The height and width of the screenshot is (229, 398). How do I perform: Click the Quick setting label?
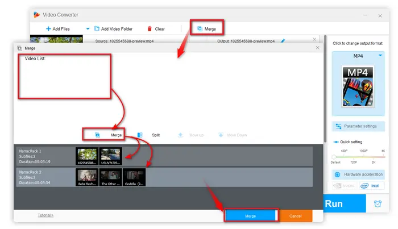pyautogui.click(x=351, y=141)
